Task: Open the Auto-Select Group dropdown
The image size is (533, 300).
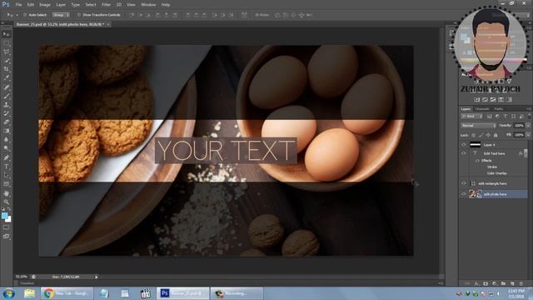Action: 61,15
